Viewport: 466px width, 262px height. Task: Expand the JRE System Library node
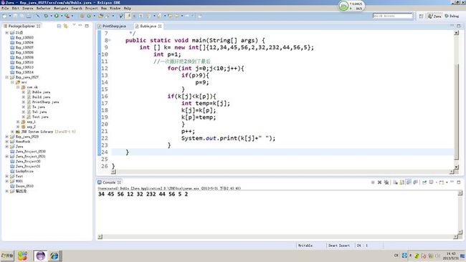coord(12,132)
